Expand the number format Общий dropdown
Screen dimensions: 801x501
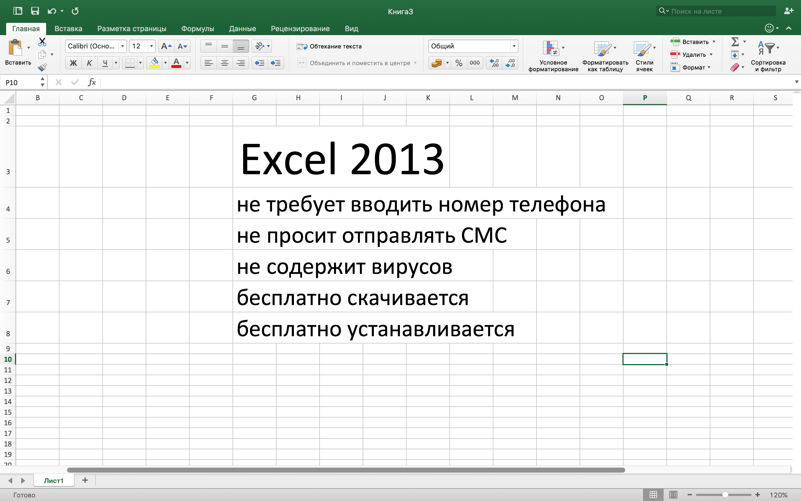514,46
